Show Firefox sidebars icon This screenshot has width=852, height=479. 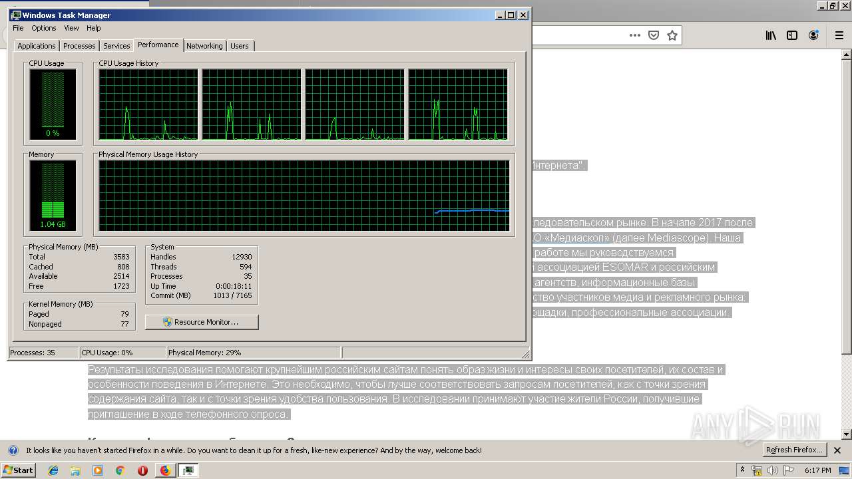coord(792,35)
